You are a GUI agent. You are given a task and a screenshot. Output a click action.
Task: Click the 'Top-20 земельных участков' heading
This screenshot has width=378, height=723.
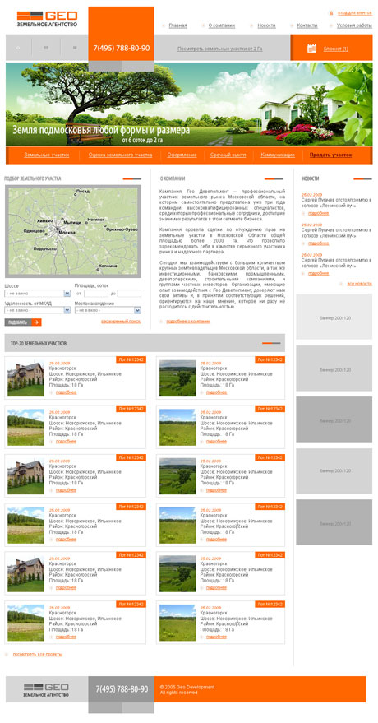[38, 344]
